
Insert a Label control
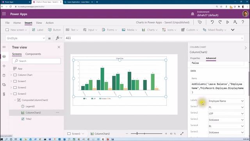tap(37, 30)
